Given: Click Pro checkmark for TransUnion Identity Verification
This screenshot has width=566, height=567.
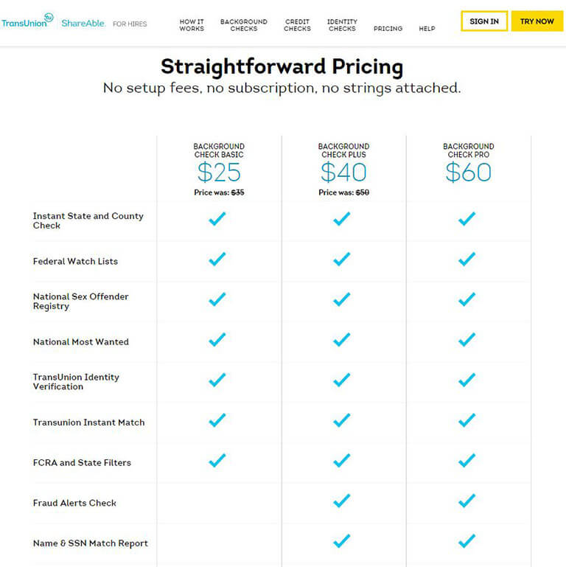Looking at the screenshot, I should coord(467,380).
